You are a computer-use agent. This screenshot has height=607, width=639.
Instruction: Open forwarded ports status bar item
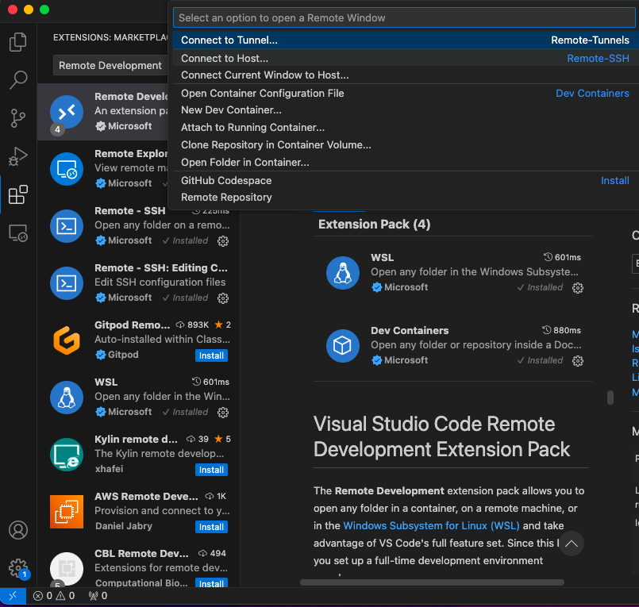tap(98, 596)
